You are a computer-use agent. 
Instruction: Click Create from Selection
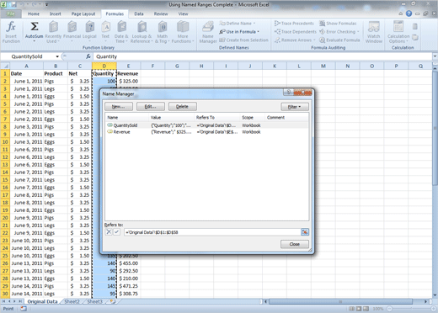point(243,40)
